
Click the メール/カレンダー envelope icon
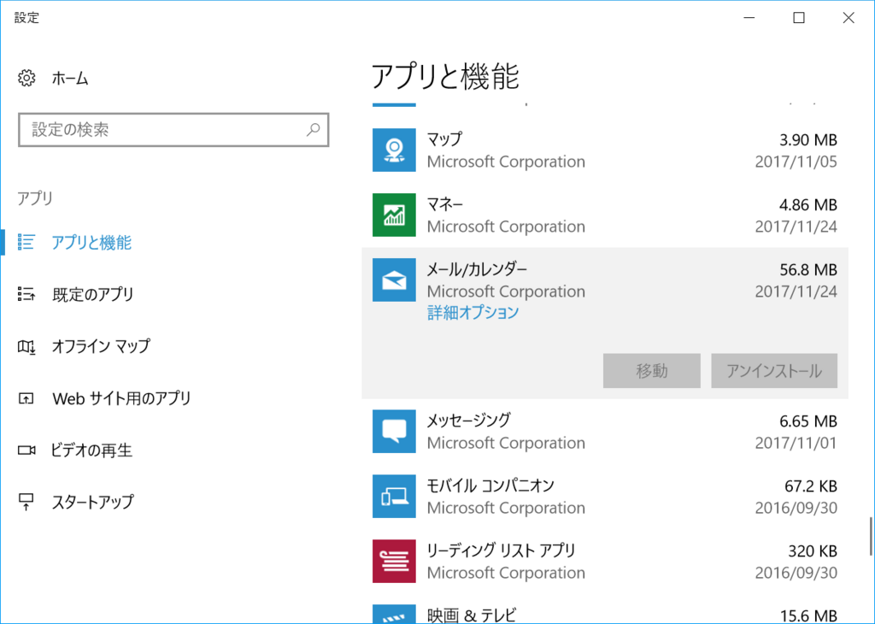pyautogui.click(x=394, y=280)
